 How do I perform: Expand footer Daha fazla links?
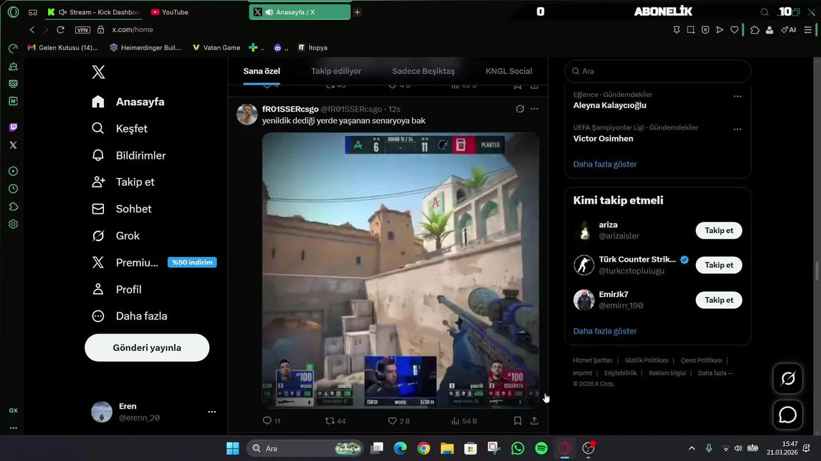click(715, 373)
